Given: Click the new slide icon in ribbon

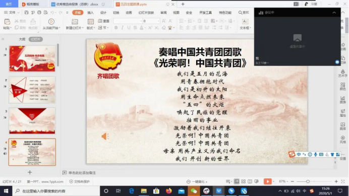Looking at the screenshot, I should (75, 22).
